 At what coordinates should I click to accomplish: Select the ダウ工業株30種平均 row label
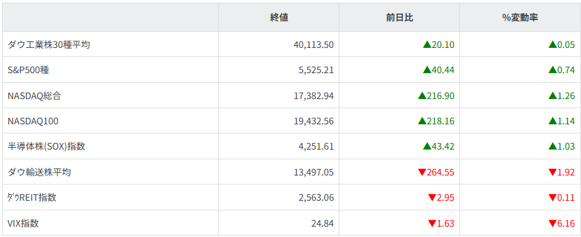tap(49, 45)
